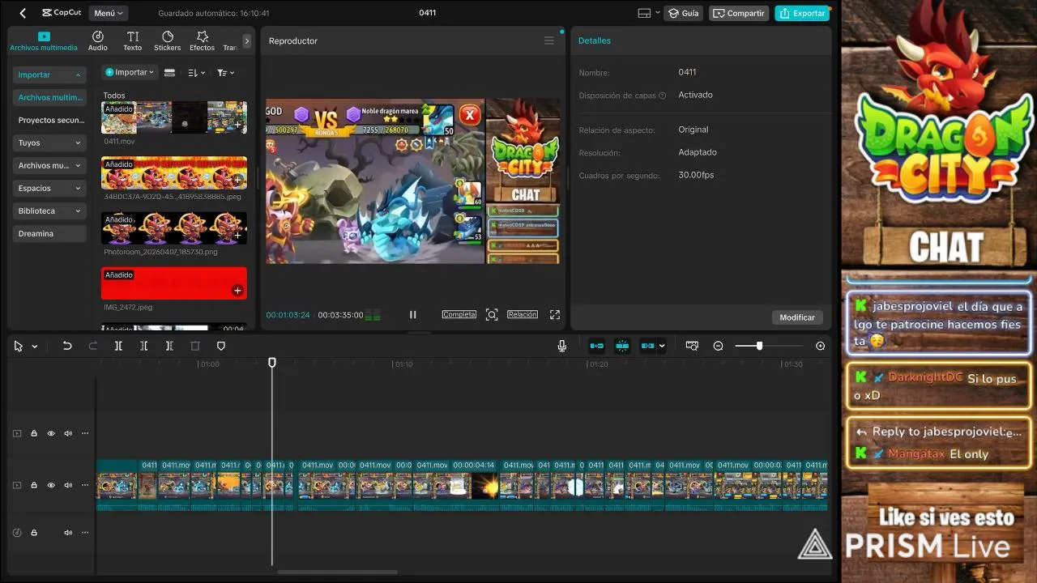The height and width of the screenshot is (583, 1037).
Task: Open the Detalles tab
Action: tap(595, 40)
